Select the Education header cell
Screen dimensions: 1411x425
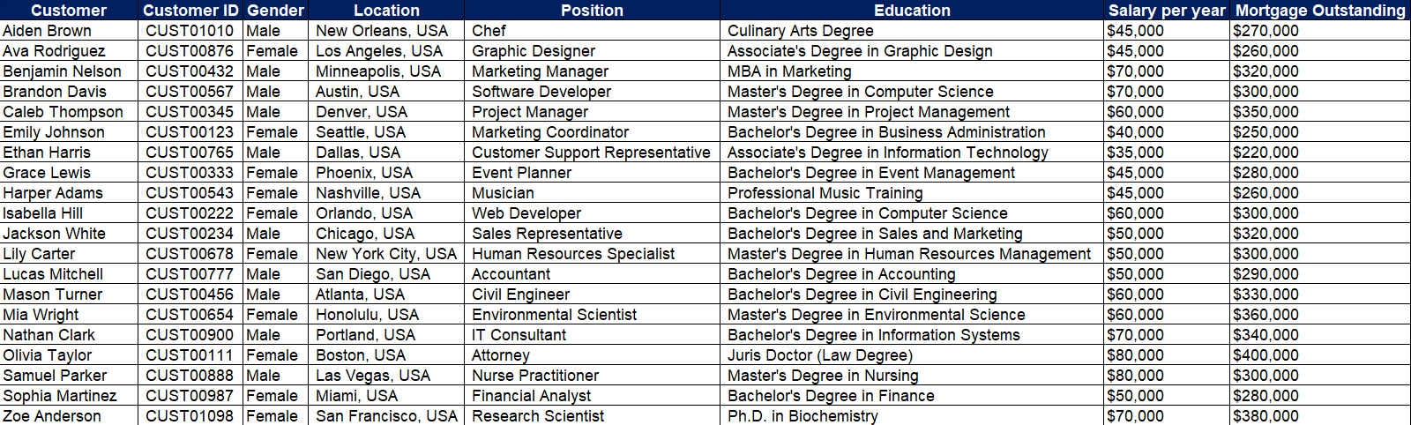click(912, 11)
